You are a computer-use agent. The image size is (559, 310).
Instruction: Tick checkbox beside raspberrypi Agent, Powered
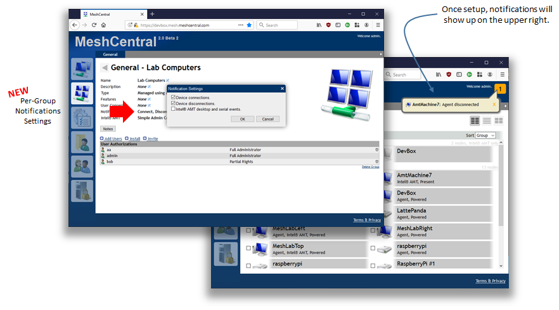point(373,248)
